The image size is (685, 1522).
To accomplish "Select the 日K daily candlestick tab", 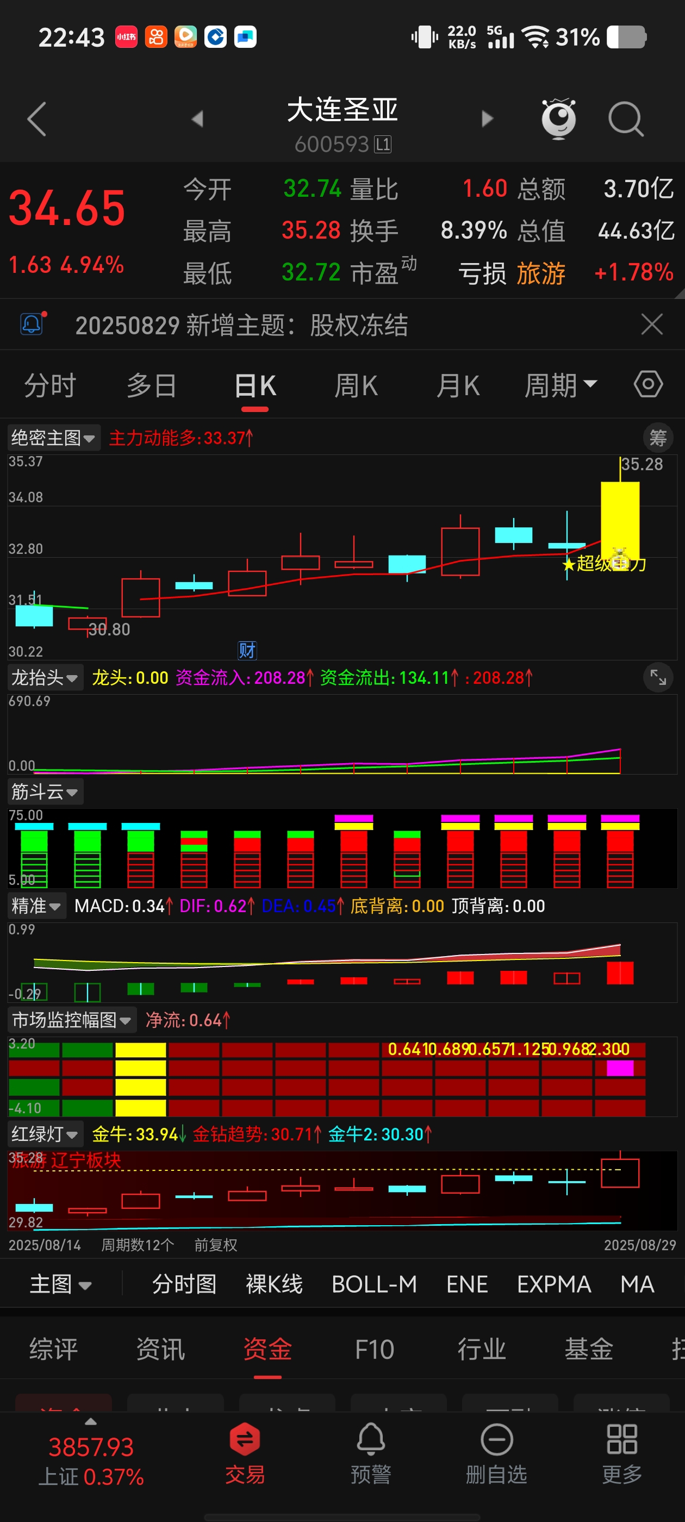I will [255, 386].
